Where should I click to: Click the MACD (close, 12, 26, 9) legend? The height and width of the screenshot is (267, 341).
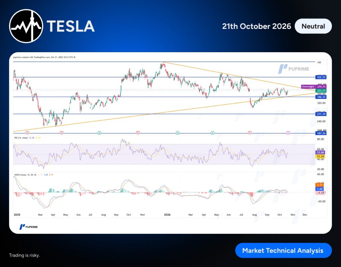tap(25, 175)
